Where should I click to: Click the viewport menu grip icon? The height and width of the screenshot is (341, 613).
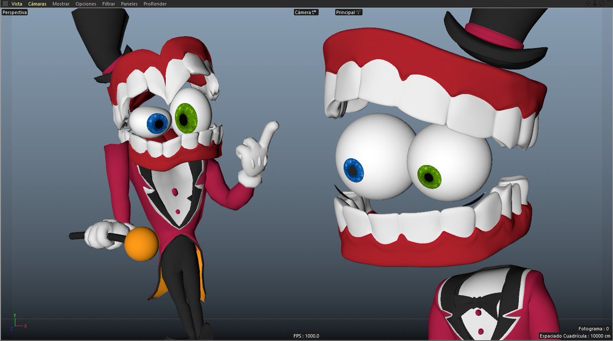click(5, 4)
